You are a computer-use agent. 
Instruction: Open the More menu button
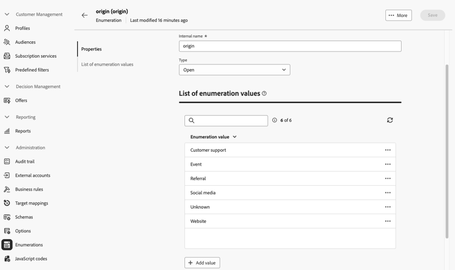[398, 15]
